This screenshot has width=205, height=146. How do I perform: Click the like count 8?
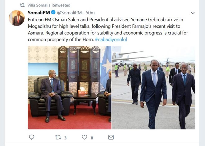point(92,138)
